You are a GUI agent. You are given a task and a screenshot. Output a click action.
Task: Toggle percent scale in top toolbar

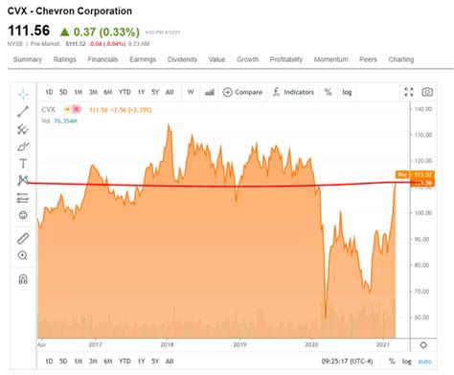329,92
